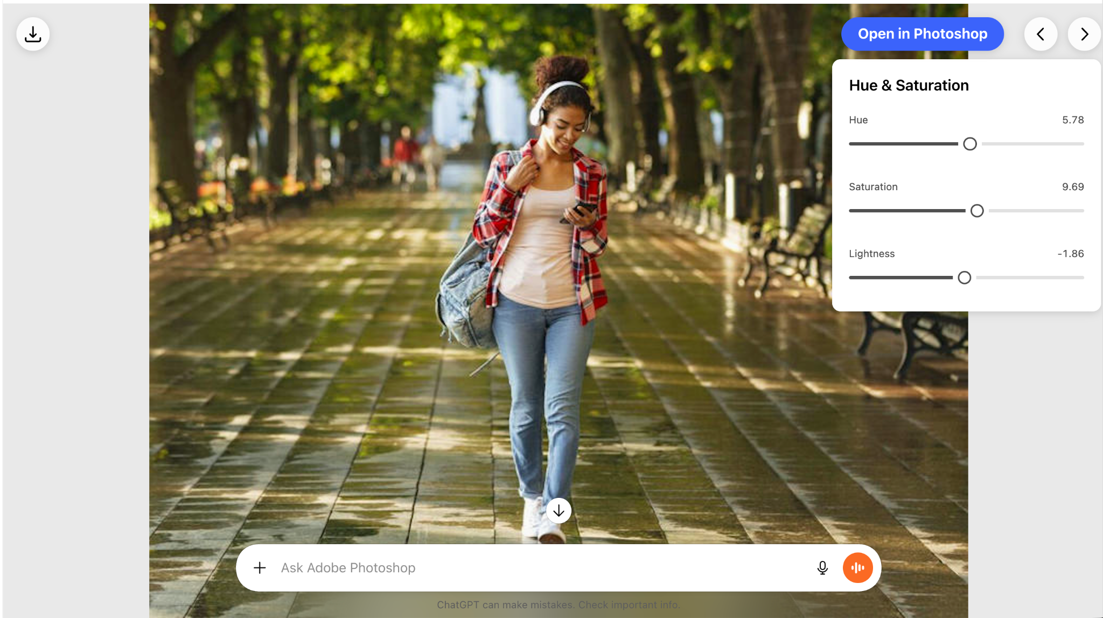Viewport: 1103px width, 618px height.
Task: Start voice mode with the orange waveform button
Action: click(857, 567)
